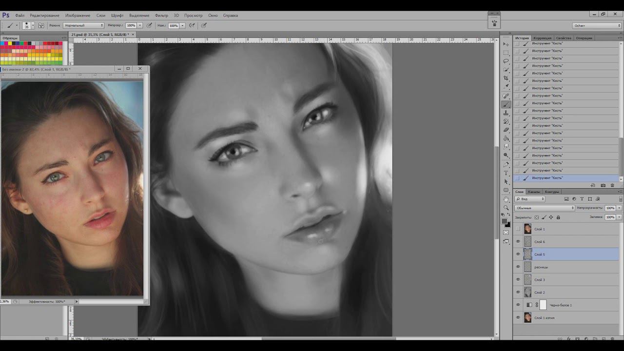Select the Eyedropper tool
Screen dimensions: 624x351
(506, 87)
